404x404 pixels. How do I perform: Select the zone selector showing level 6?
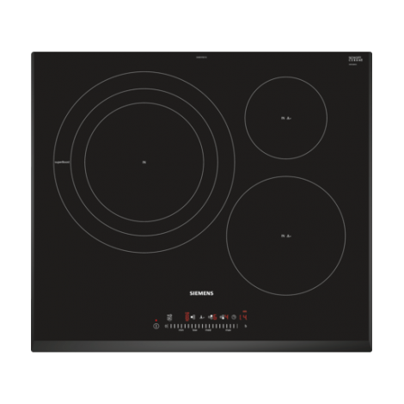tap(212, 317)
